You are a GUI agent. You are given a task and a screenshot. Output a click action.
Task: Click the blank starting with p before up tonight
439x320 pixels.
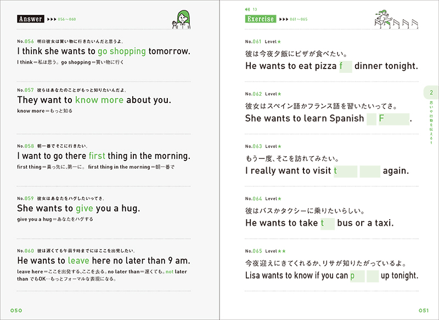357,276
